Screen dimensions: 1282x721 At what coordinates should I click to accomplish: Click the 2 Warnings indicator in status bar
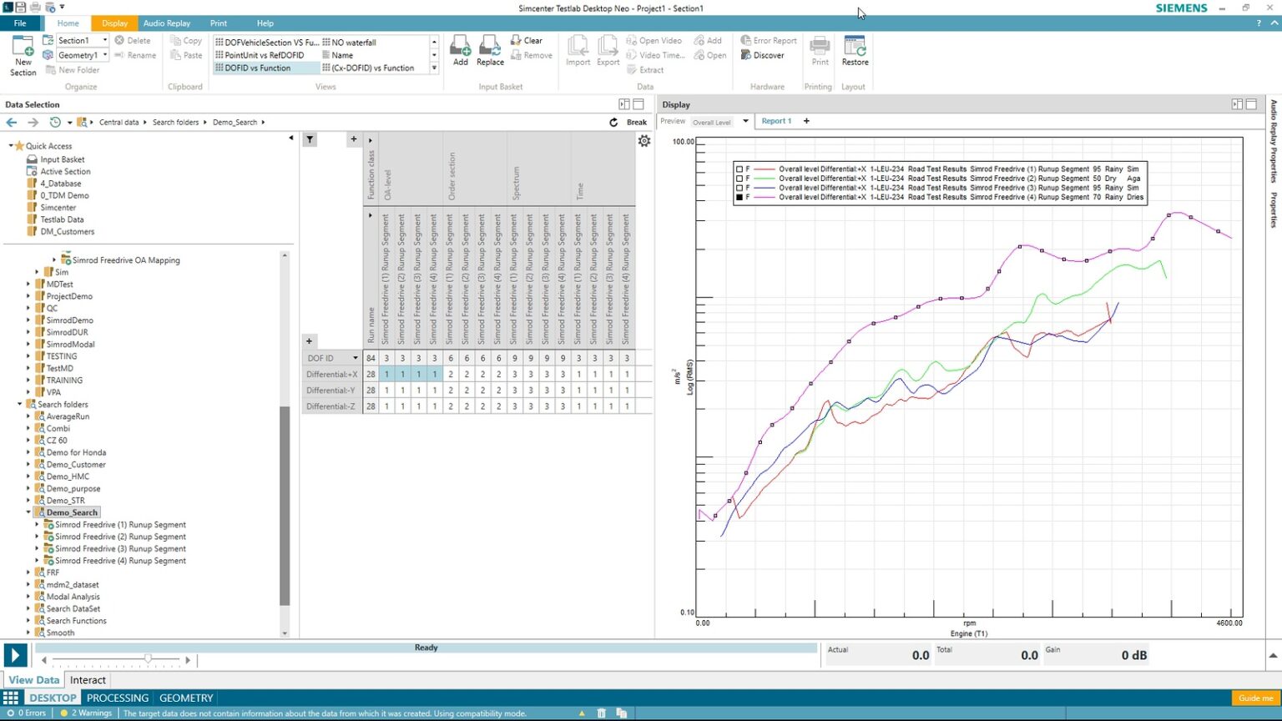click(86, 713)
